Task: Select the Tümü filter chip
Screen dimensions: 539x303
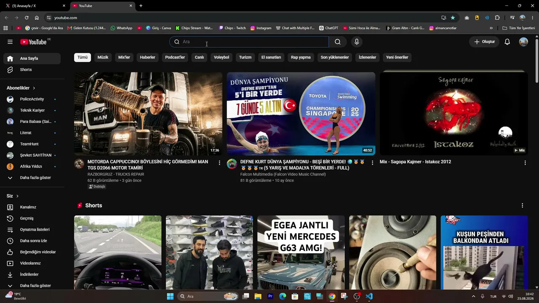Action: (83, 57)
